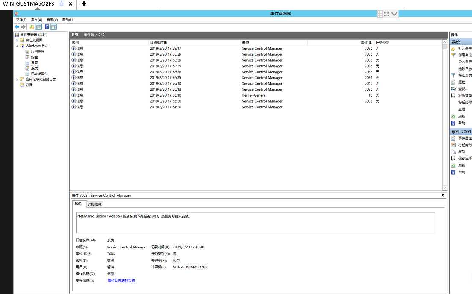Collapse the Windows 日志 tree node arrow
The width and height of the screenshot is (472, 294).
17,46
